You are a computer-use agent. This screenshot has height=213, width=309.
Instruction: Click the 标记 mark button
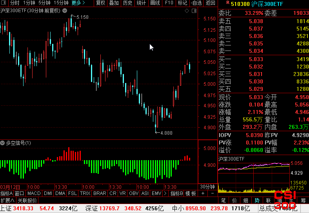pyautogui.click(x=182, y=3)
